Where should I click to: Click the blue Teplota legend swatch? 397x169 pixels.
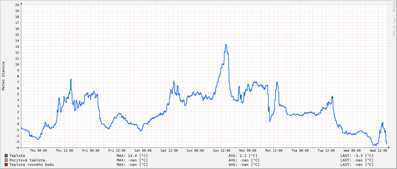point(6,156)
